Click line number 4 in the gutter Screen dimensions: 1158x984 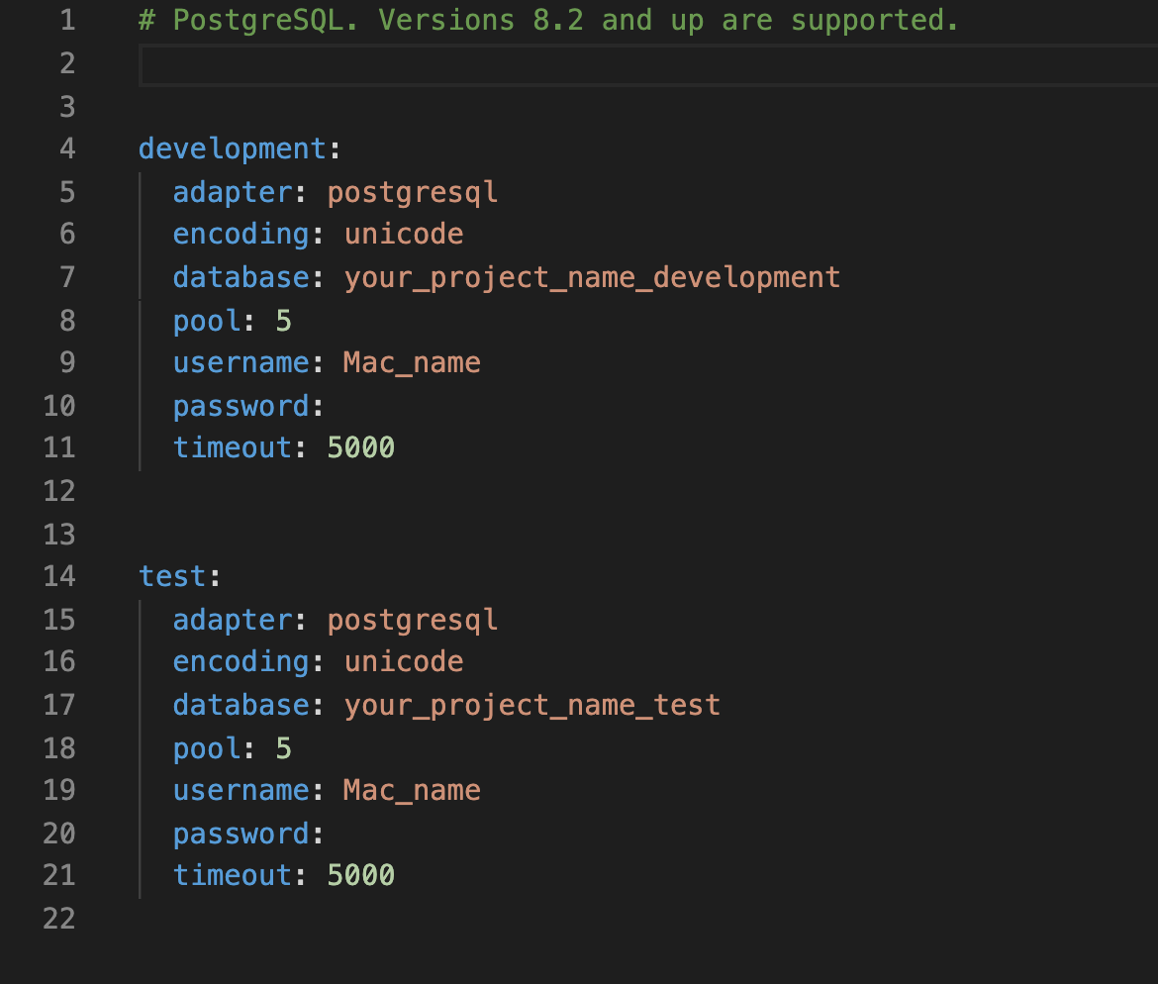tap(67, 149)
